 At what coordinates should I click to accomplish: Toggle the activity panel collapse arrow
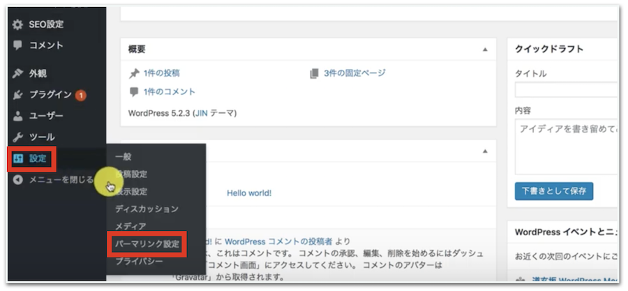(x=485, y=151)
